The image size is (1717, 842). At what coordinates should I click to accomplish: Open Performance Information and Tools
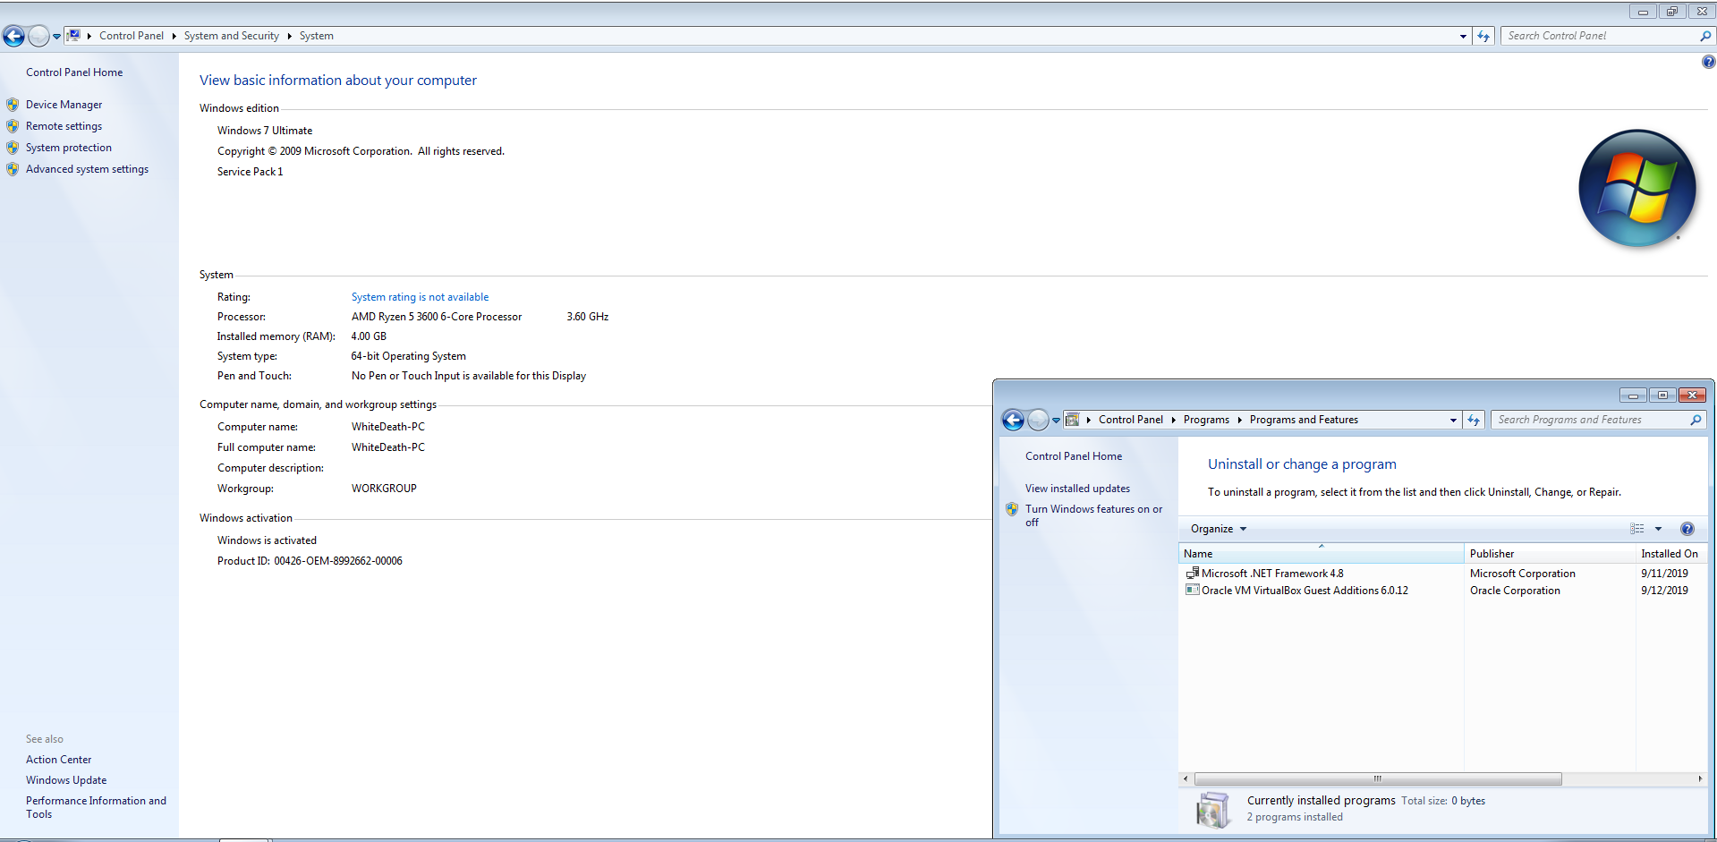(96, 807)
